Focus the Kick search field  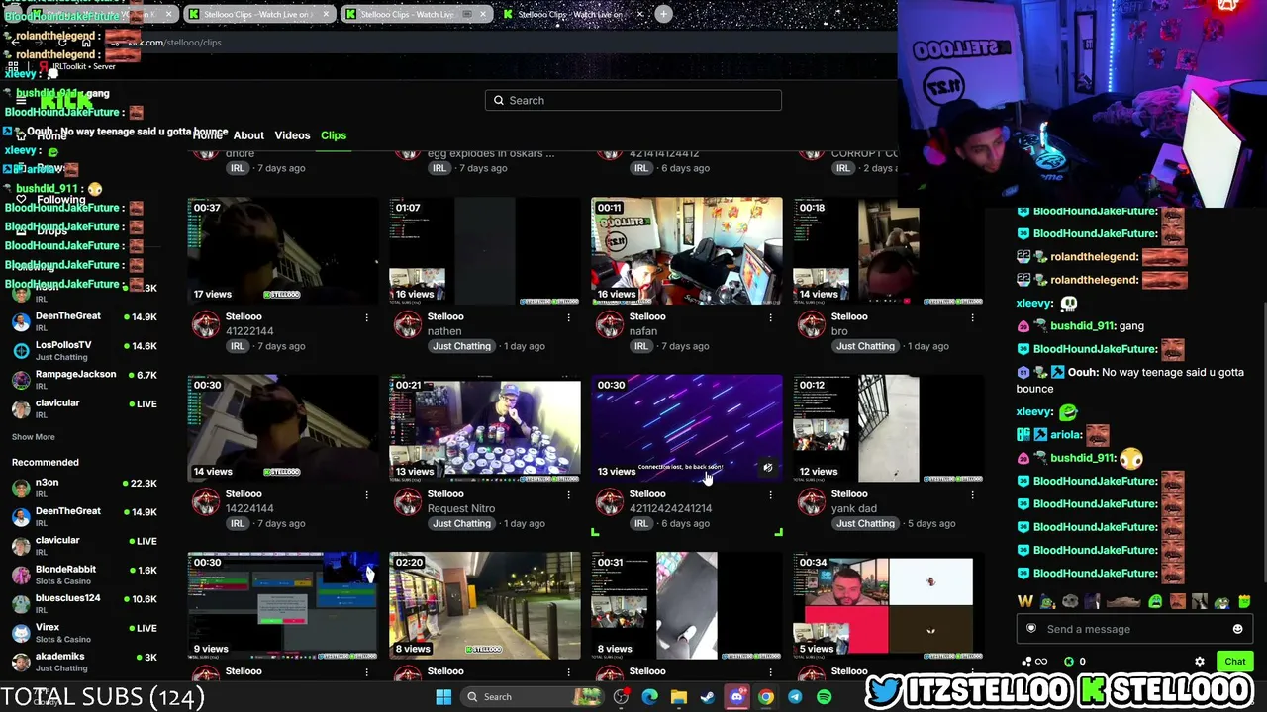tap(633, 100)
